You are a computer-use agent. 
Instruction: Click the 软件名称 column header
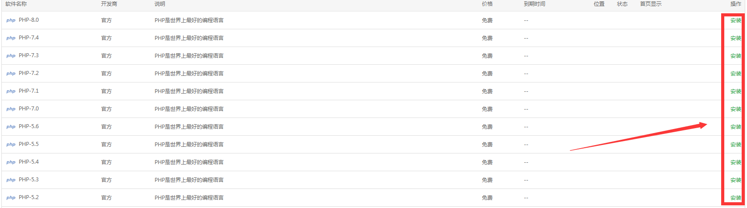pos(16,4)
